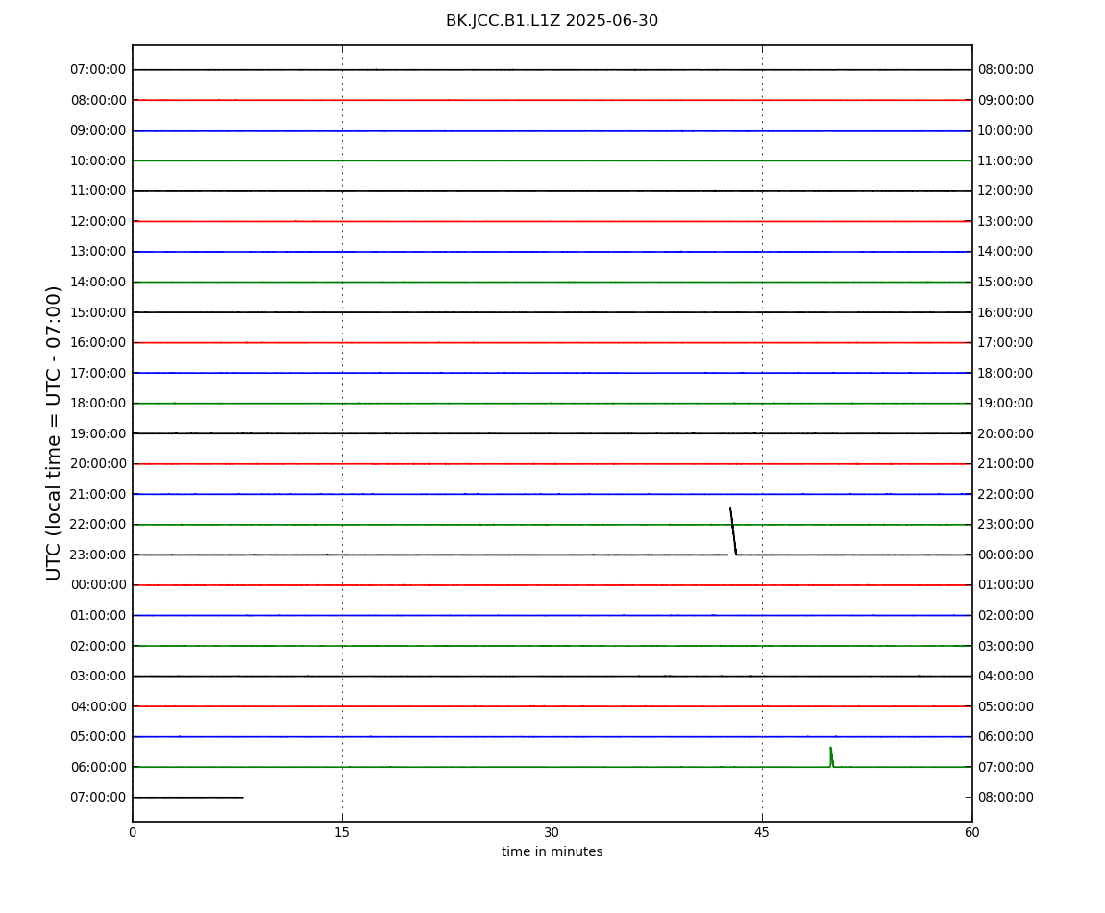Click the right-axis label 14:00:00
The width and height of the screenshot is (1105, 913).
1006,252
